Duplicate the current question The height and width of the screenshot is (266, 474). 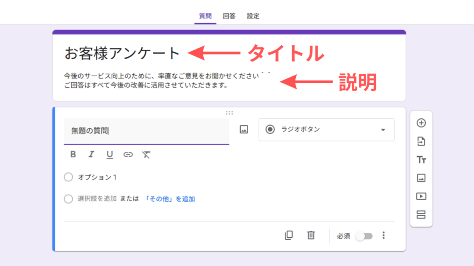[x=288, y=236]
